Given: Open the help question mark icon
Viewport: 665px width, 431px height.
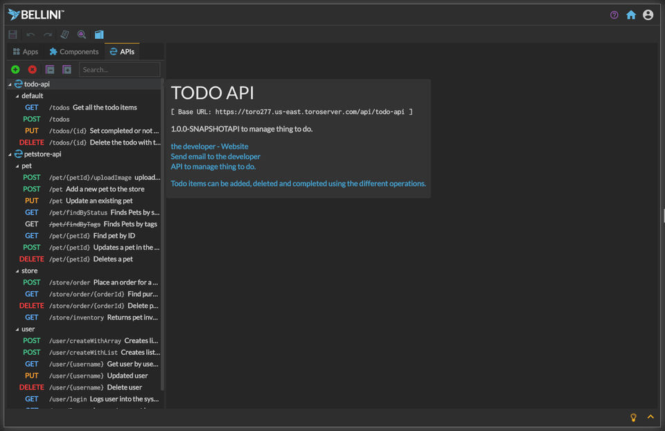Looking at the screenshot, I should click(x=614, y=15).
